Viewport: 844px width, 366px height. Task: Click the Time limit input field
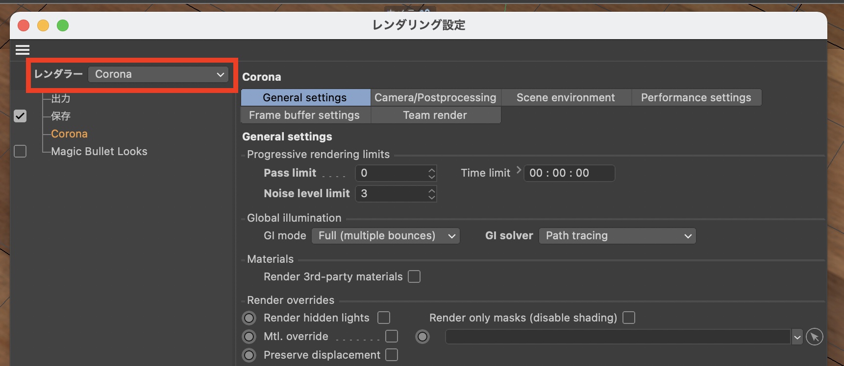click(569, 173)
